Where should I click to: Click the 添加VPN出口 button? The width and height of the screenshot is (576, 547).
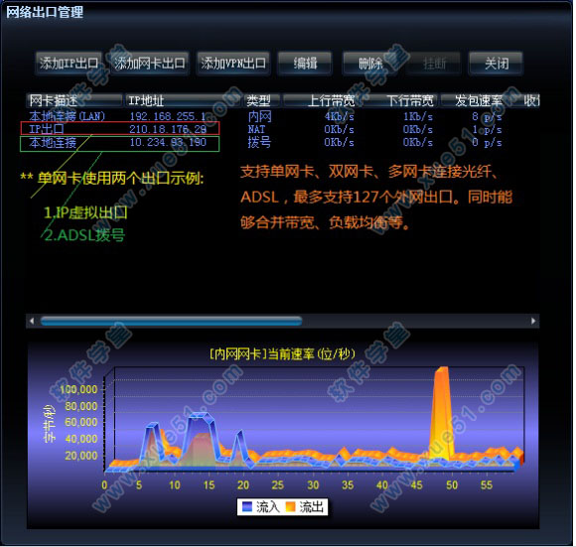pos(233,64)
